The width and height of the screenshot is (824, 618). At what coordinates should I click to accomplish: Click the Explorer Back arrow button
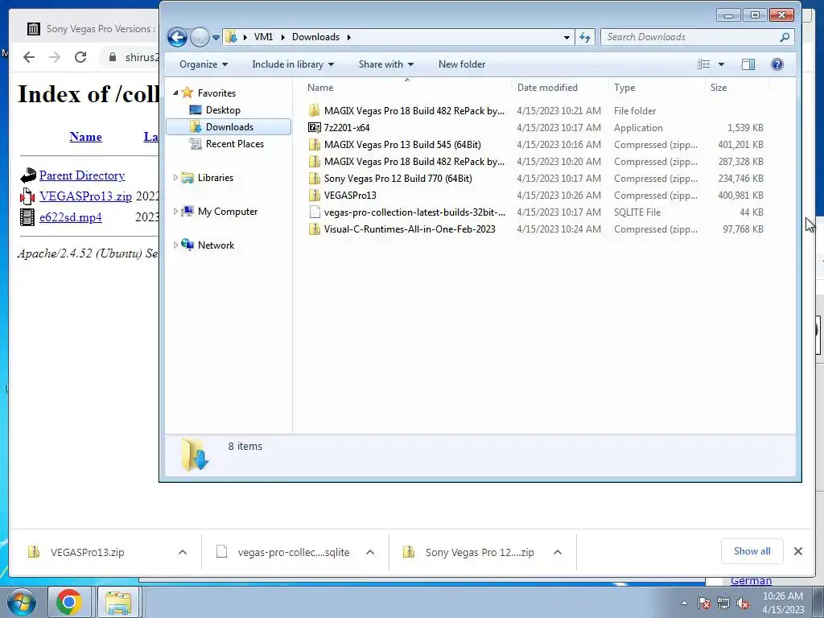[177, 37]
